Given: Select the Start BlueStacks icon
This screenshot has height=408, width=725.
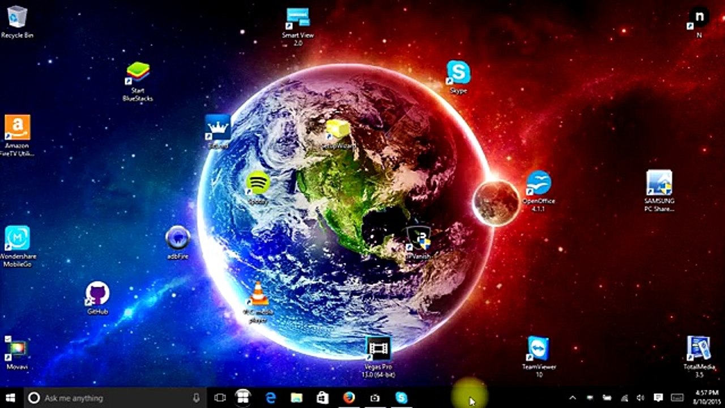Looking at the screenshot, I should (138, 82).
